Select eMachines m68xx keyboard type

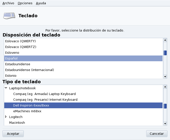[27, 111]
